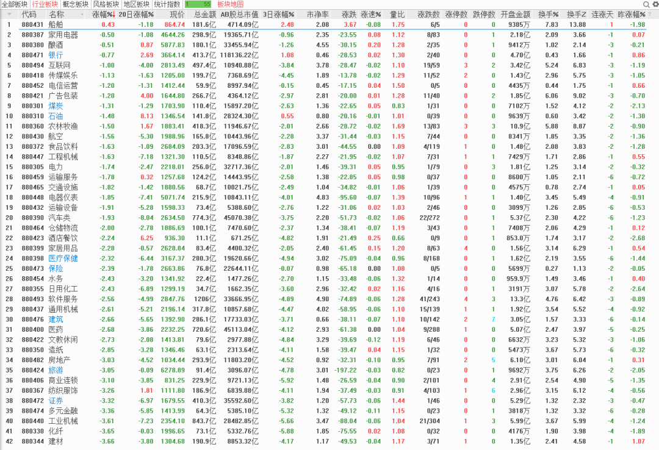Sort by the 量比 column header
659x450 pixels.
tap(397, 14)
